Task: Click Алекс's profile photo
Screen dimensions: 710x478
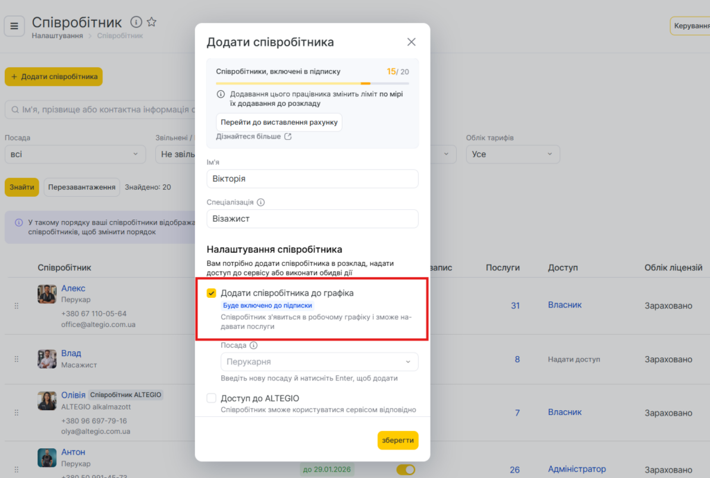Action: coord(47,294)
